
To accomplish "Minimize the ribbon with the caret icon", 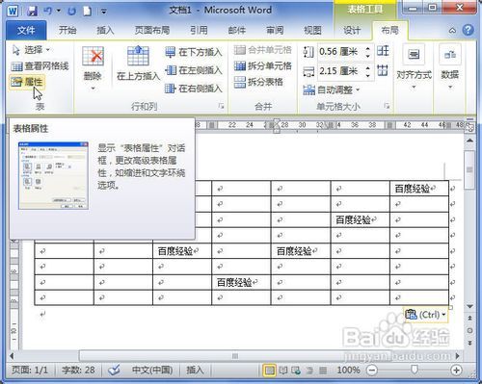I will coord(452,31).
